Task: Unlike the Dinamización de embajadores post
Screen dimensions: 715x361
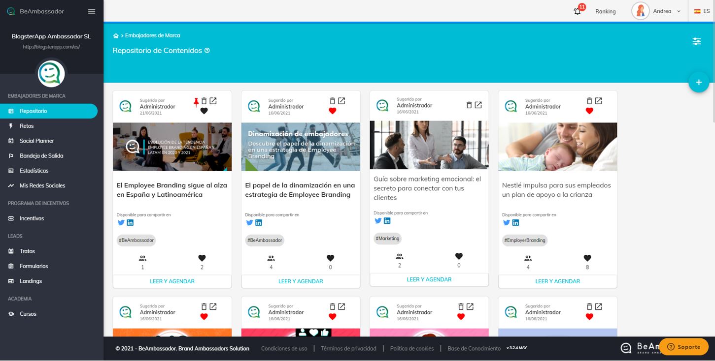Action: [333, 111]
